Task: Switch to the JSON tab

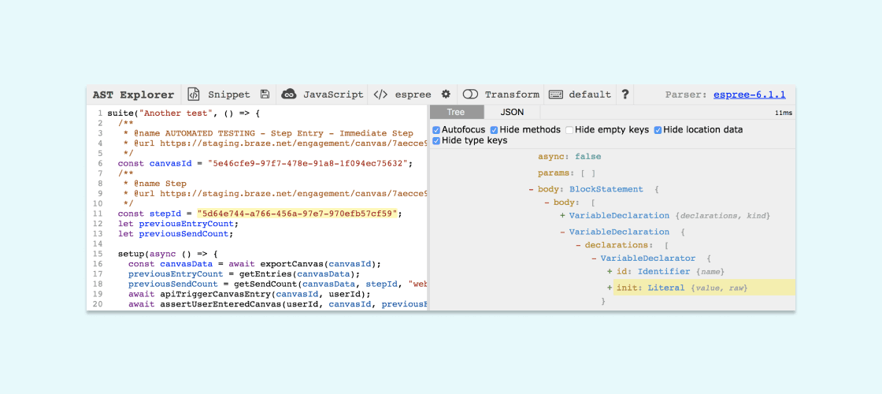Action: pyautogui.click(x=512, y=113)
